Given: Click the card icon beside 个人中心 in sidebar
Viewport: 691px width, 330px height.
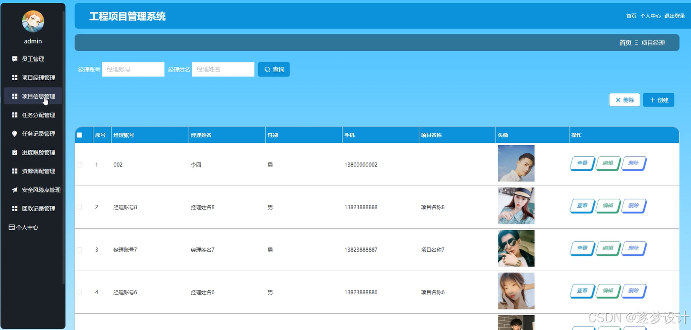Looking at the screenshot, I should pyautogui.click(x=12, y=227).
